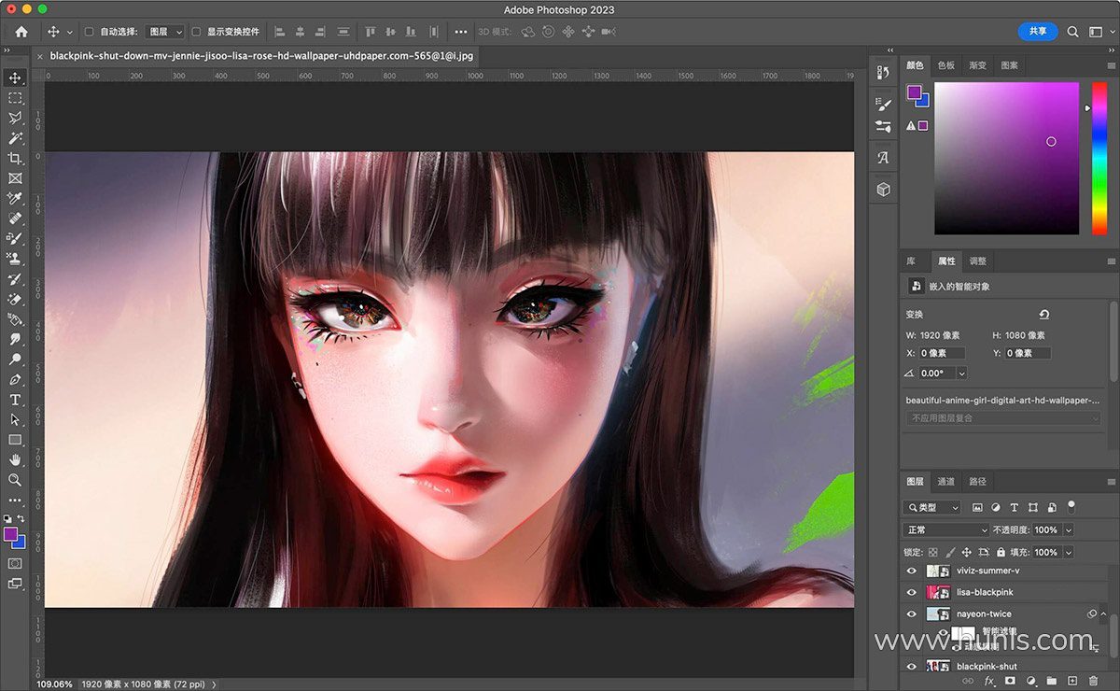
Task: Select the Pen tool
Action: pyautogui.click(x=15, y=380)
